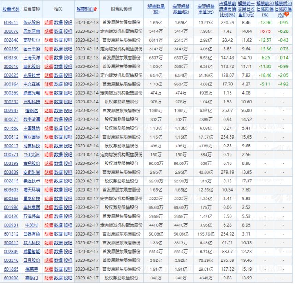Select the 16.75 value in row 300078
Screen dimensions: 295x284
point(265,31)
